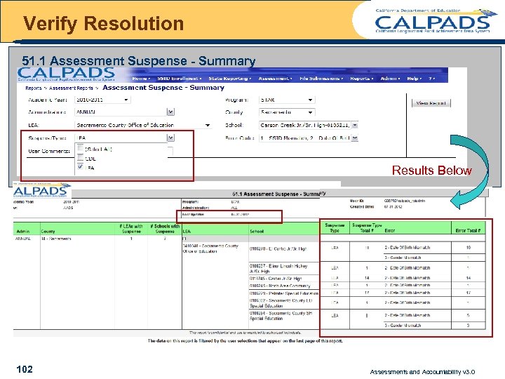Click the Admin column header in report

23,232
